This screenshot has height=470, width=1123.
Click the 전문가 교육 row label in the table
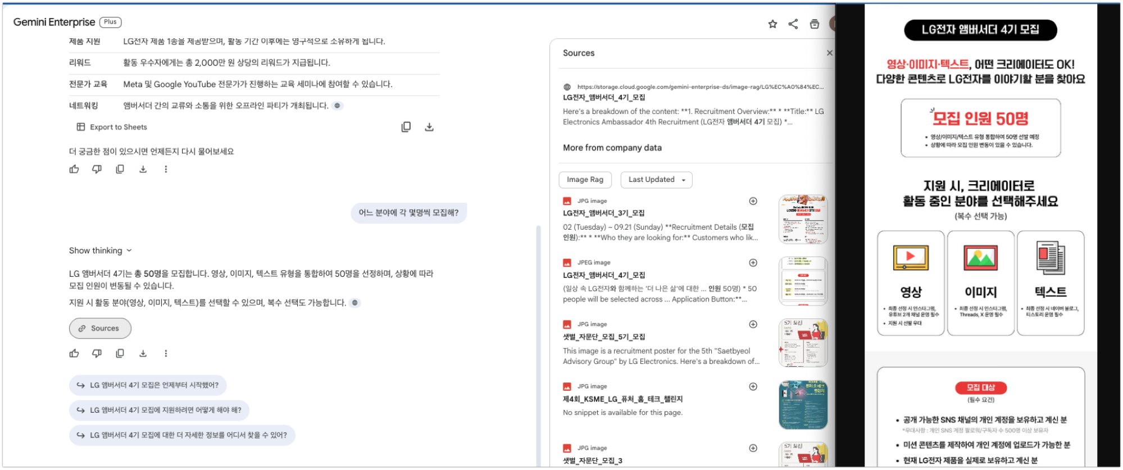click(x=88, y=84)
